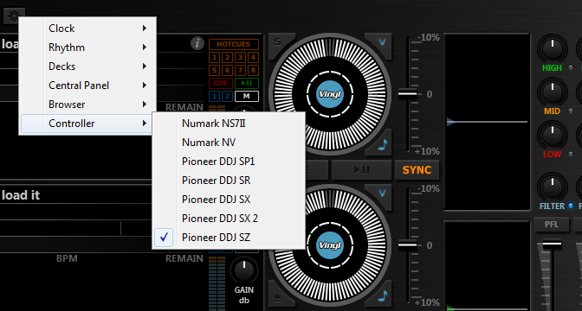Click the S slip button on upper deck
The height and width of the screenshot is (311, 582).
click(x=278, y=41)
